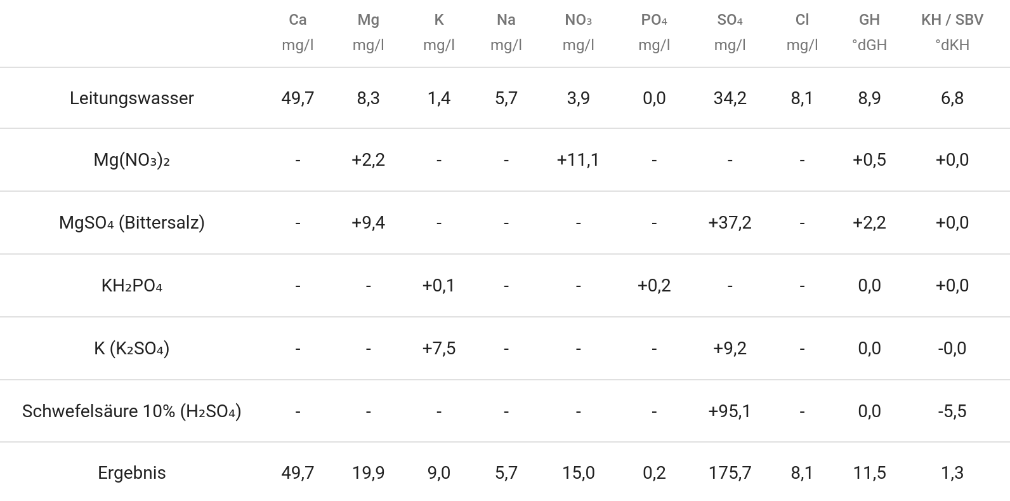Select the SO₄ mg/l column header
The image size is (1010, 501).
pyautogui.click(x=730, y=32)
